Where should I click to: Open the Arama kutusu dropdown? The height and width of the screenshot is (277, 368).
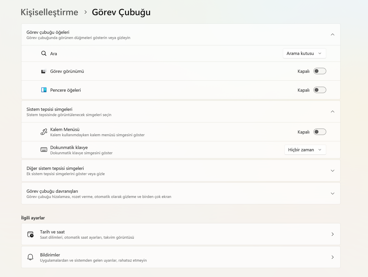tap(304, 53)
